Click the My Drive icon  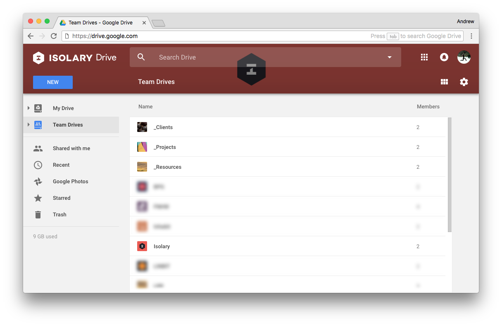38,108
